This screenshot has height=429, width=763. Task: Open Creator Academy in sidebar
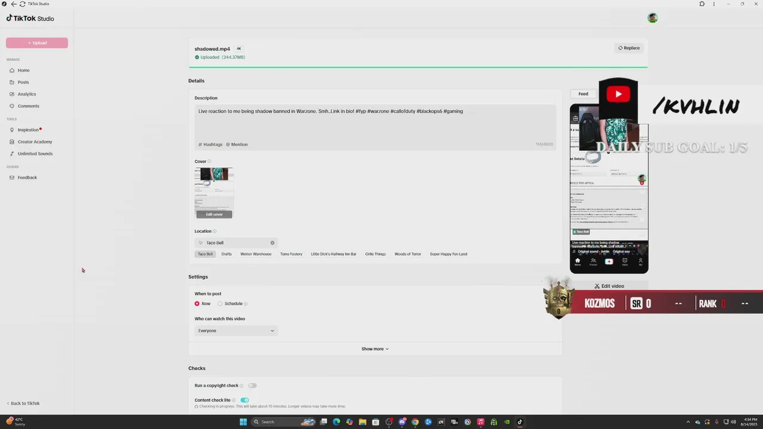pos(31,142)
